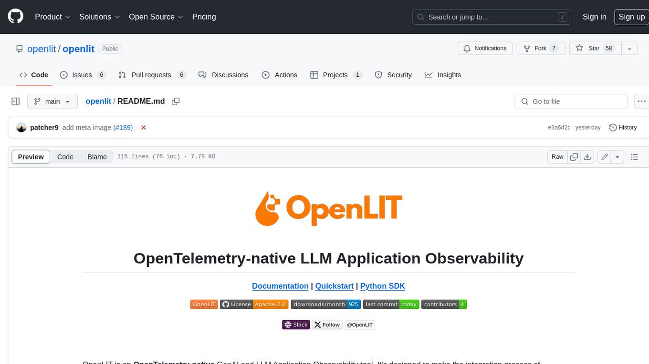
Task: Click the Notifications bell button
Action: tap(485, 49)
